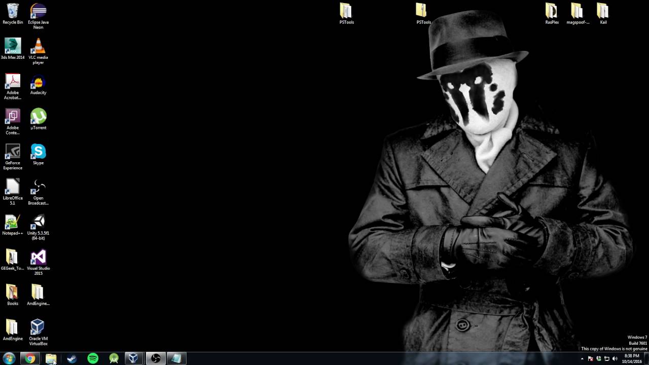Select the GeForce Experience shortcut
Screen dimensions: 649x365
[13, 157]
